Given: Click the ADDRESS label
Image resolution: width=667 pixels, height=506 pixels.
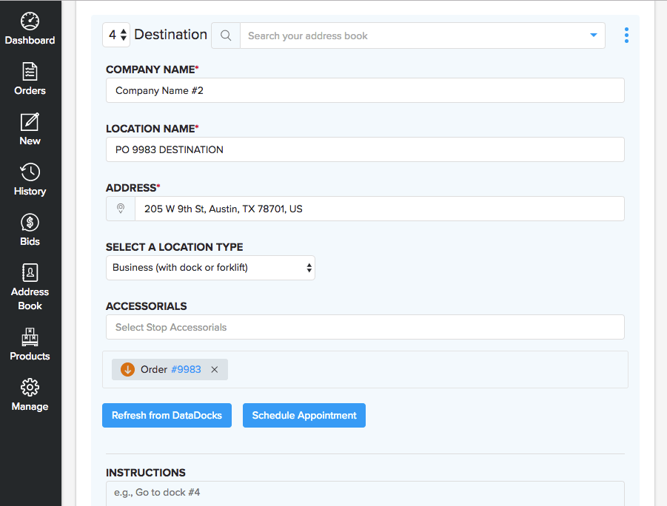Looking at the screenshot, I should tap(133, 187).
